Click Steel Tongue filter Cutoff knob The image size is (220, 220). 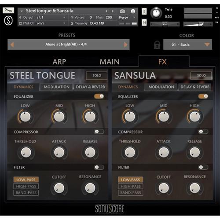[59, 188]
